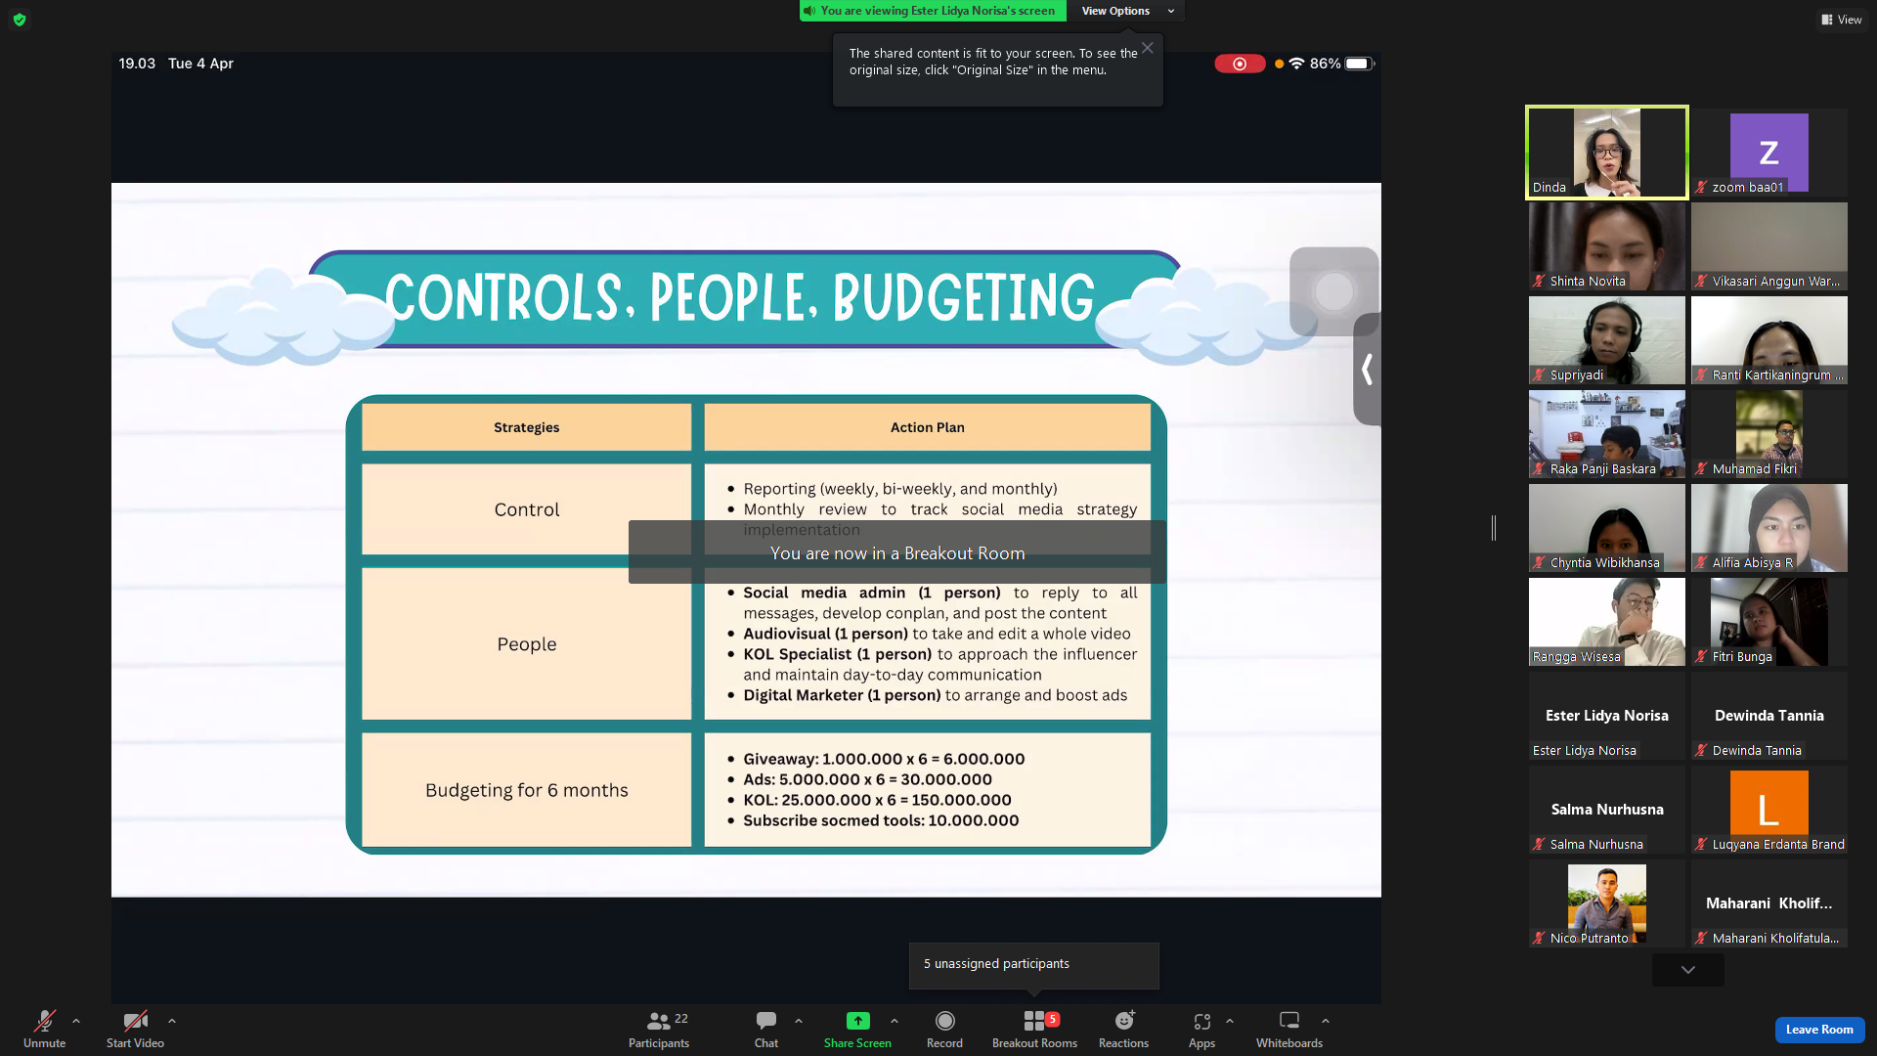Click the red screen recording indicator
This screenshot has width=1877, height=1056.
point(1240,64)
